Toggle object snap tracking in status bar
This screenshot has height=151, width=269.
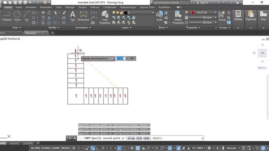(x=119, y=148)
